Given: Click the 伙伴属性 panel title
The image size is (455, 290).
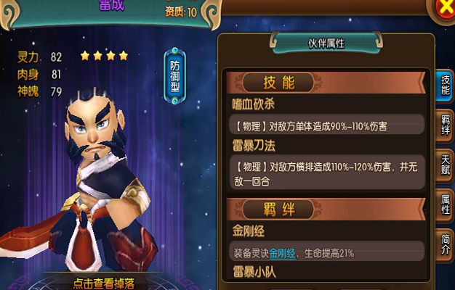Looking at the screenshot, I should (x=326, y=43).
